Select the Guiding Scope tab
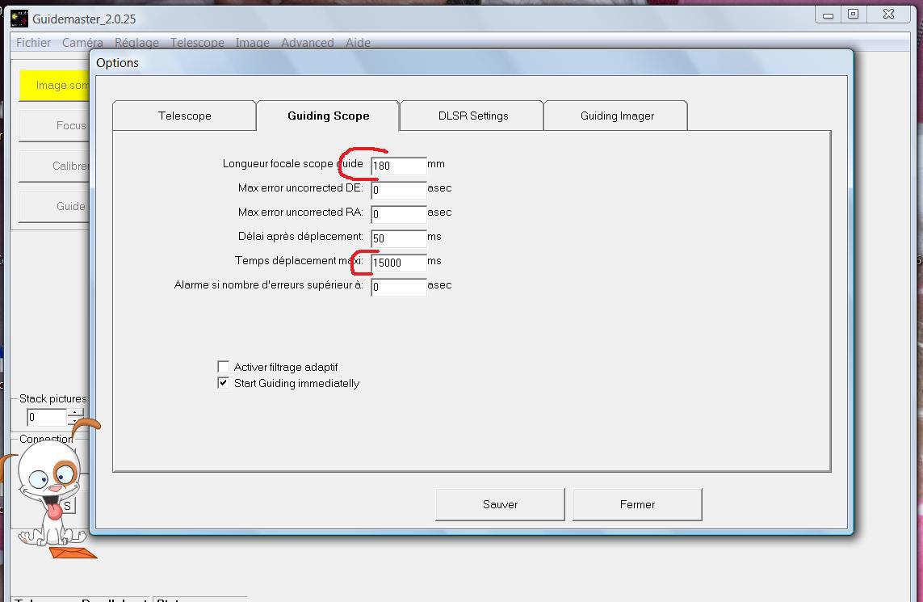 coord(329,116)
